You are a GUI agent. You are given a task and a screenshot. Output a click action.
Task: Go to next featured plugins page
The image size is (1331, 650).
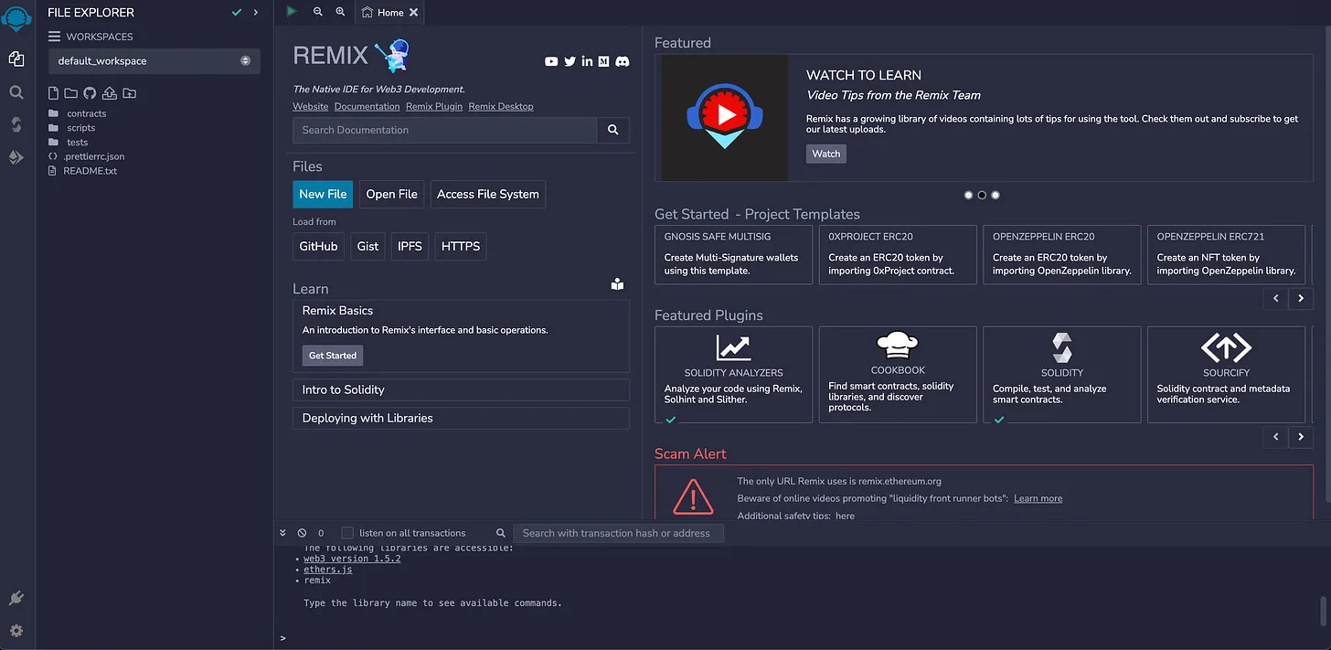point(1301,437)
